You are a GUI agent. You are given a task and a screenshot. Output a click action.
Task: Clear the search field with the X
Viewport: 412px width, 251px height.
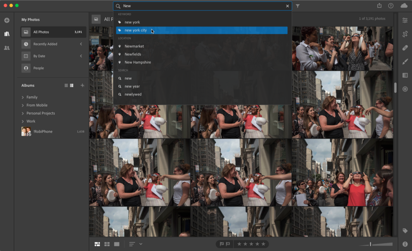coord(287,6)
